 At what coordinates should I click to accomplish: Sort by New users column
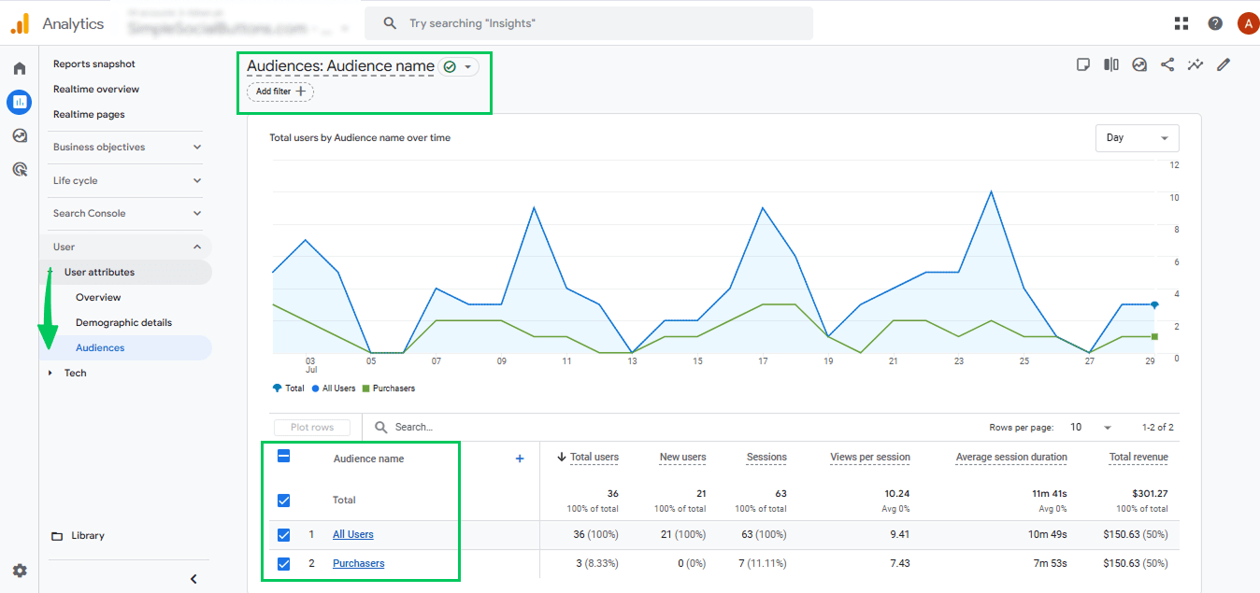pos(682,458)
